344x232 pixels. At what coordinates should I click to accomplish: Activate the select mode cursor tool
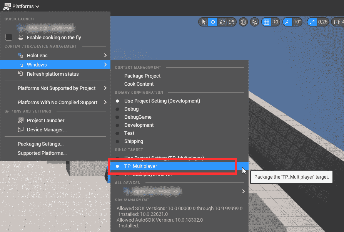click(x=204, y=22)
